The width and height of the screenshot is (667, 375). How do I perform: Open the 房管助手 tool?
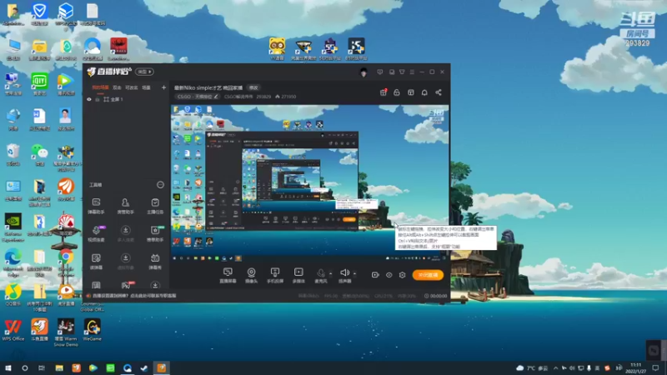126,206
